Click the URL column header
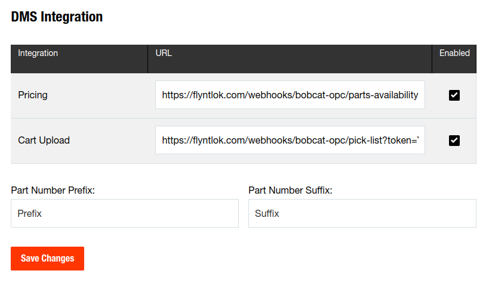 [164, 53]
